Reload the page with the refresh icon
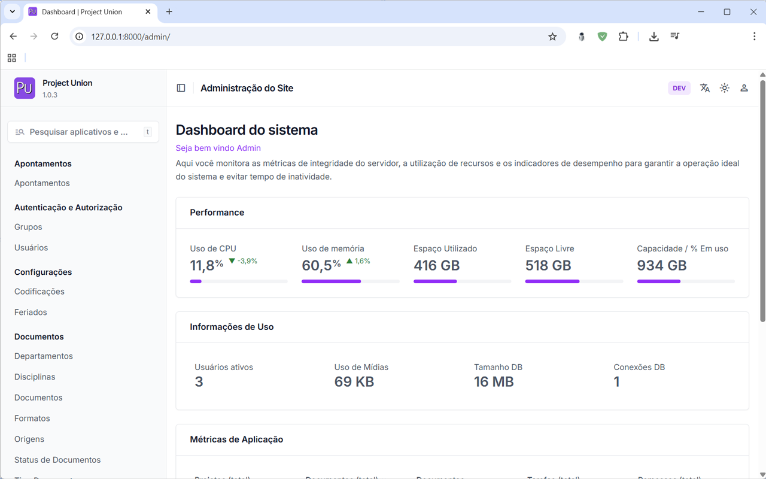Screen dimensions: 766x479 click(54, 37)
